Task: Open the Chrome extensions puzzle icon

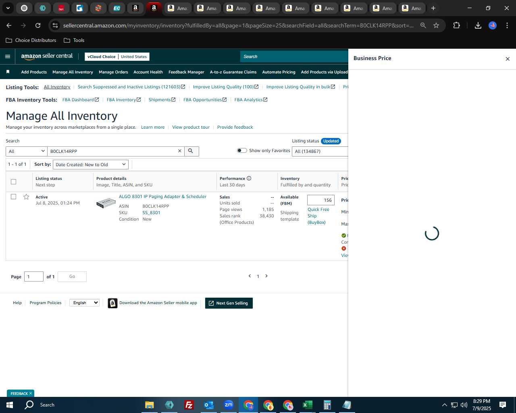Action: pyautogui.click(x=456, y=25)
